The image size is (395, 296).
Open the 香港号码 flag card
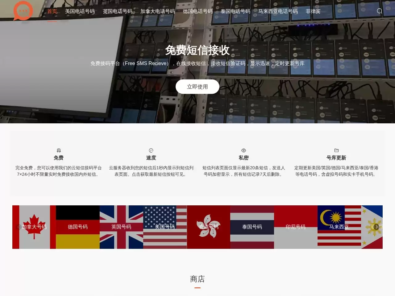(209, 227)
